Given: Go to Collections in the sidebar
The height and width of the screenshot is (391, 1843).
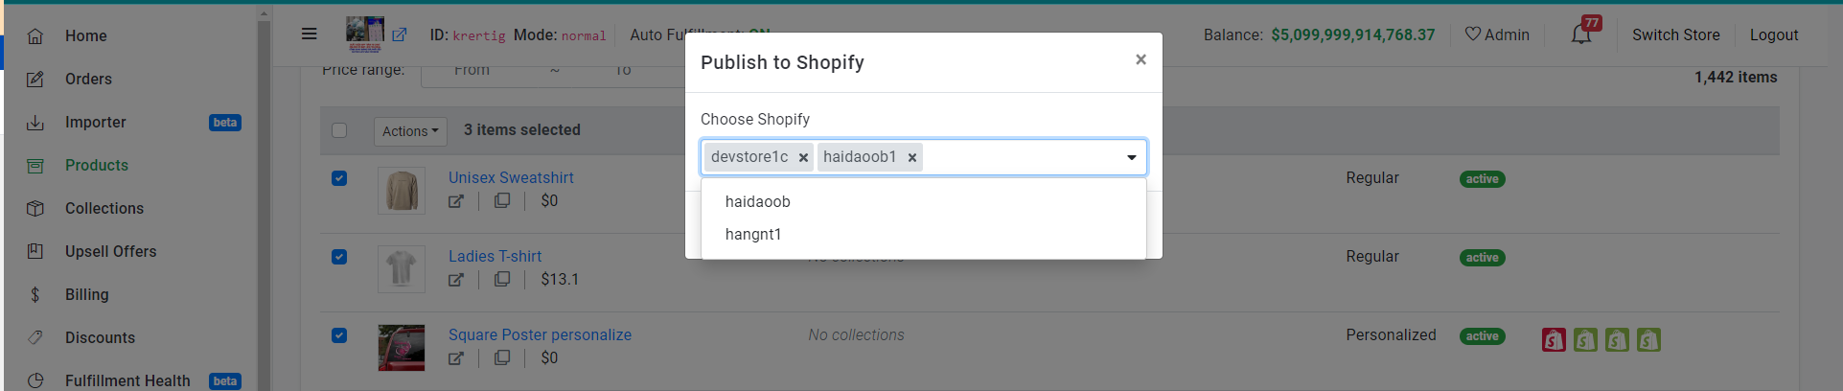Looking at the screenshot, I should pos(104,208).
